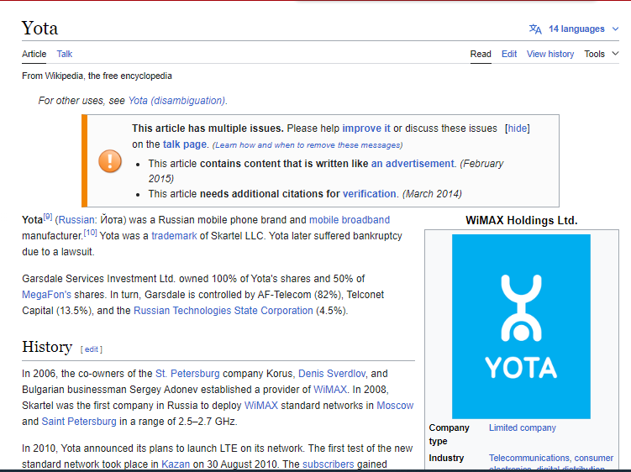
Task: Open the Kazan link
Action: click(176, 464)
